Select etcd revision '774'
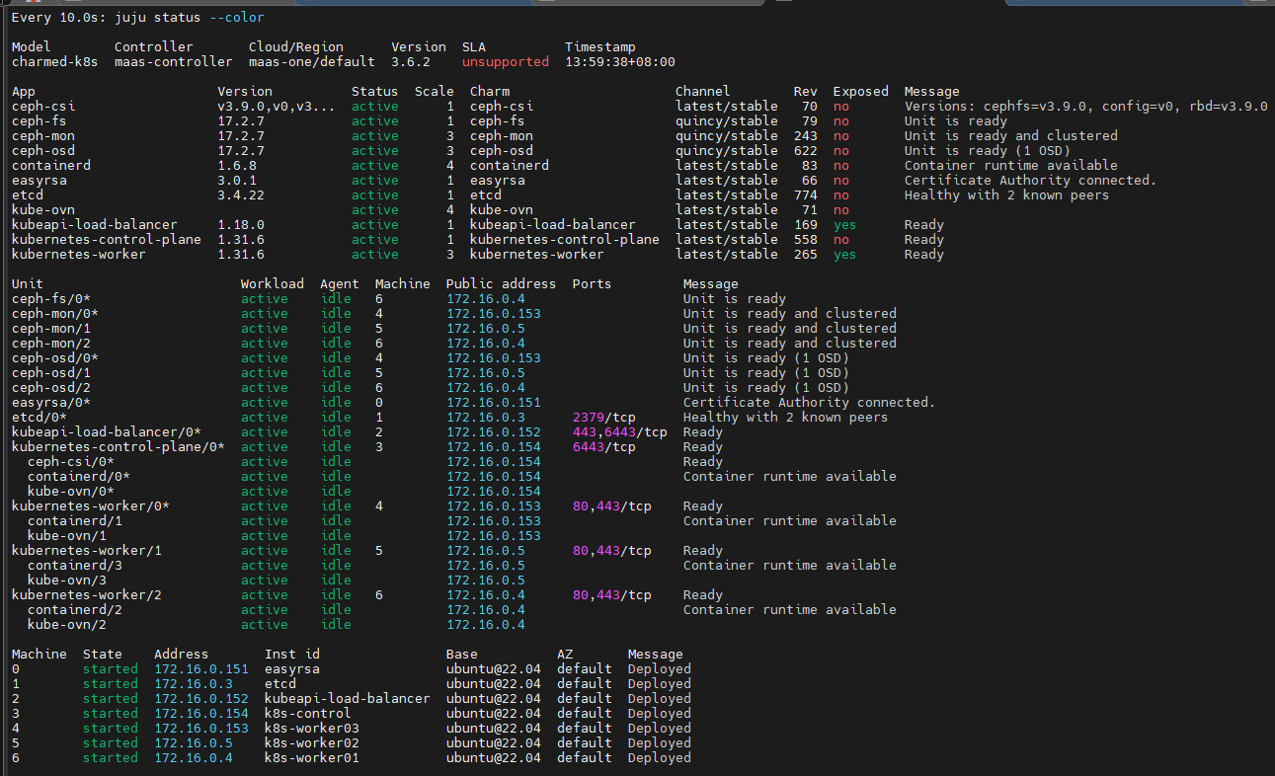 [805, 195]
